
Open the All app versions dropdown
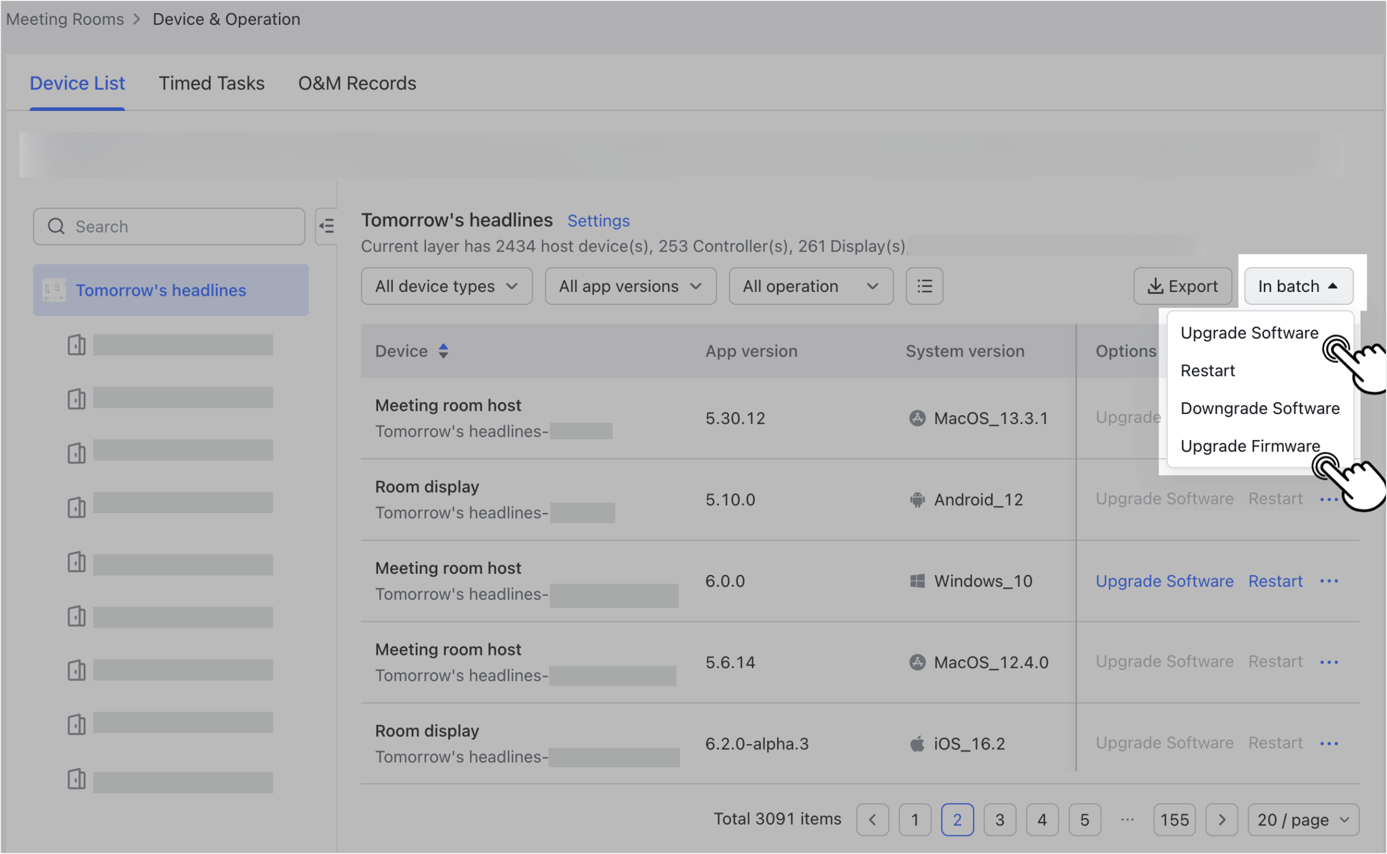[x=631, y=286]
